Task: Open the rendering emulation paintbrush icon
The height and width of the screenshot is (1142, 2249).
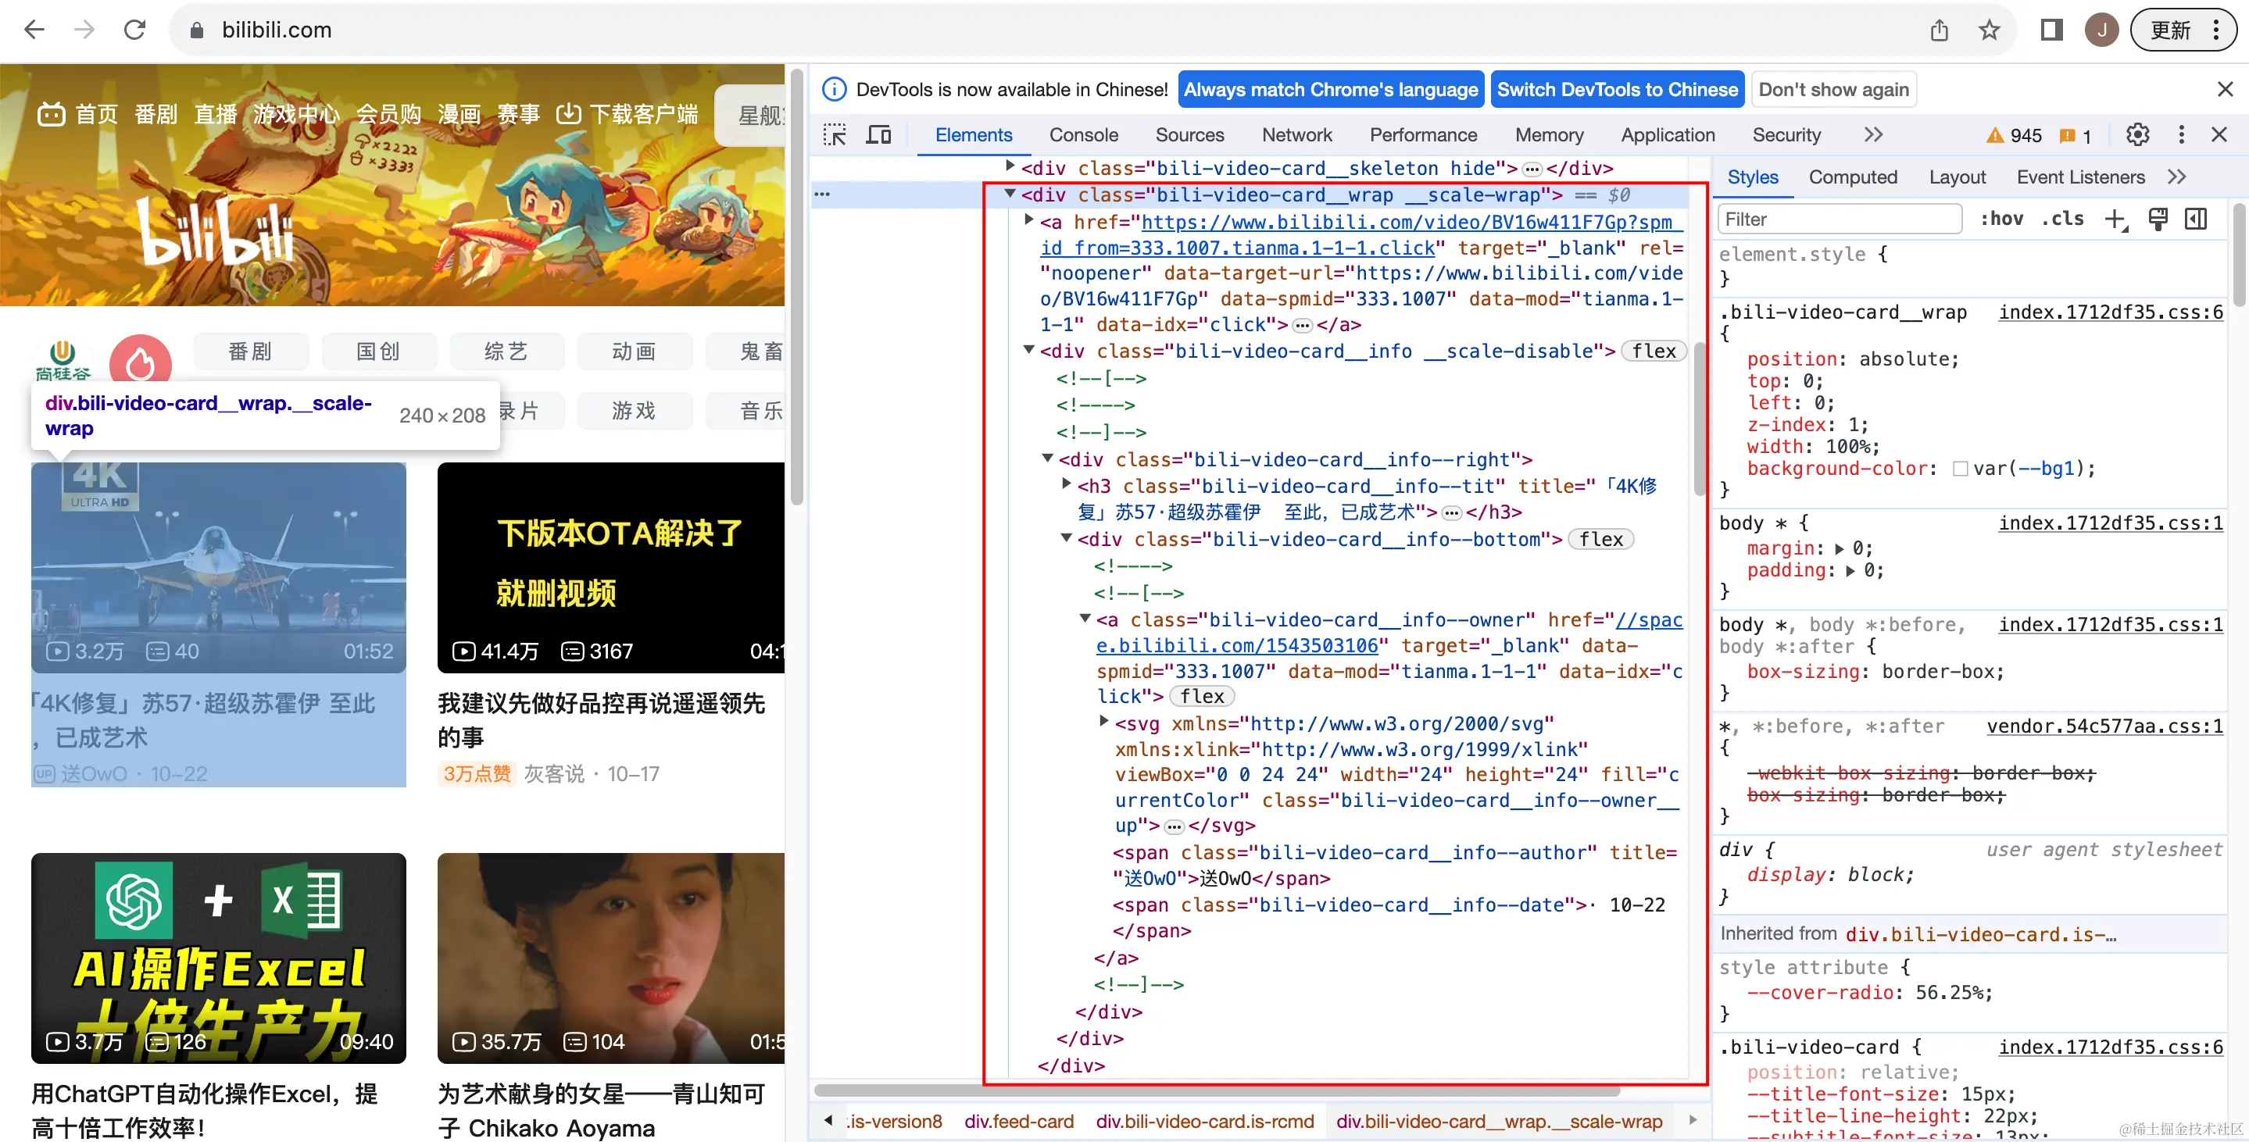Action: (2158, 219)
